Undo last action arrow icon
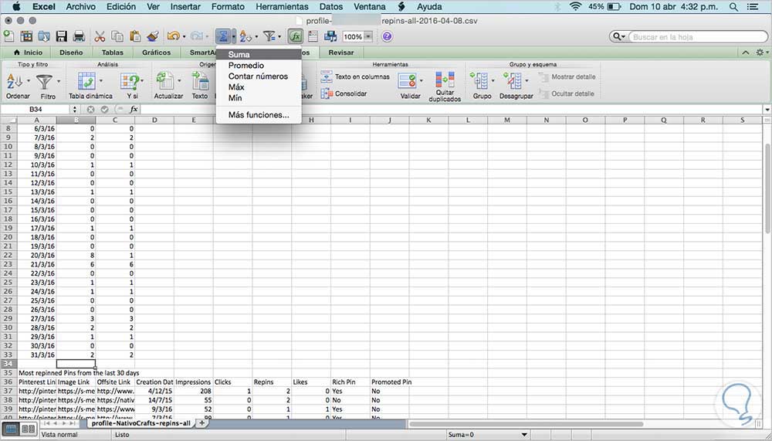Screen dimensions: 772x441 [x=173, y=36]
